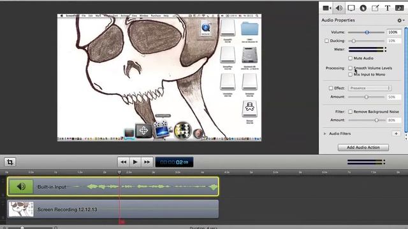
Task: Click the skull video preview canvas
Action: 159,78
